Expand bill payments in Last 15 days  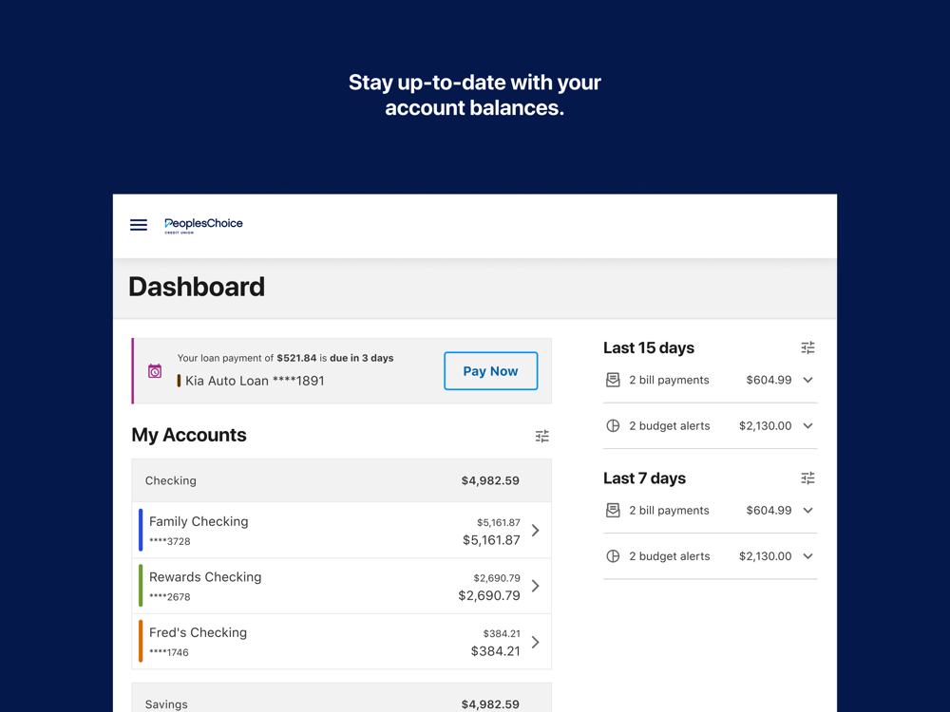[x=808, y=380]
